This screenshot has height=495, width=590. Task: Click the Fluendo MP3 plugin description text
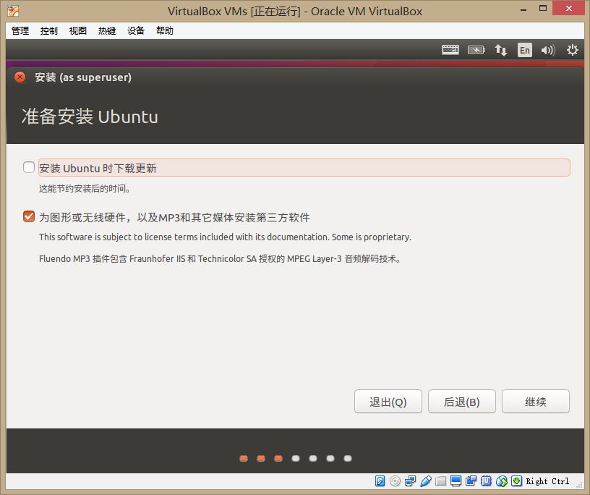220,259
